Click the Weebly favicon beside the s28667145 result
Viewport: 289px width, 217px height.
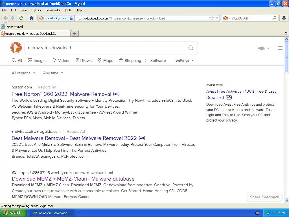click(x=14, y=173)
